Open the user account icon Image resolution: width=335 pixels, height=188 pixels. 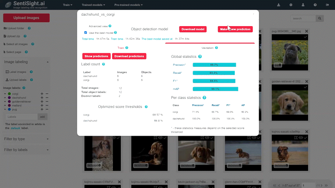coord(303,5)
